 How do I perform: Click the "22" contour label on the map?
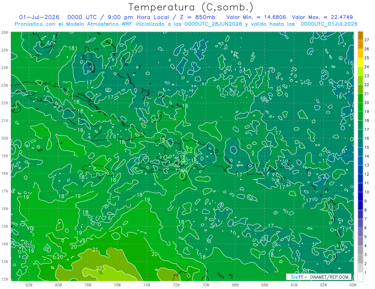point(99,268)
